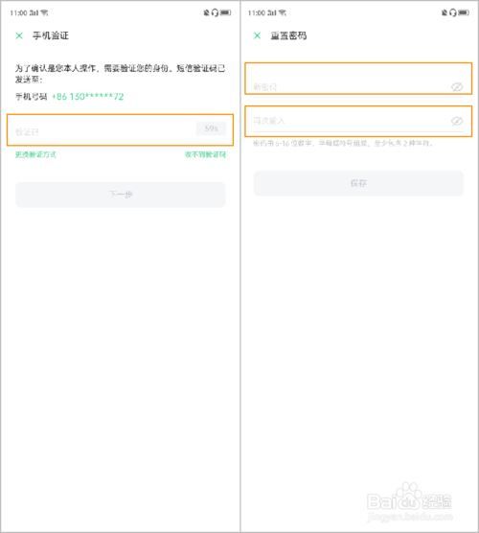Tap headphone icon on 重置密码 status bar
The image size is (479, 533).
coord(453,12)
